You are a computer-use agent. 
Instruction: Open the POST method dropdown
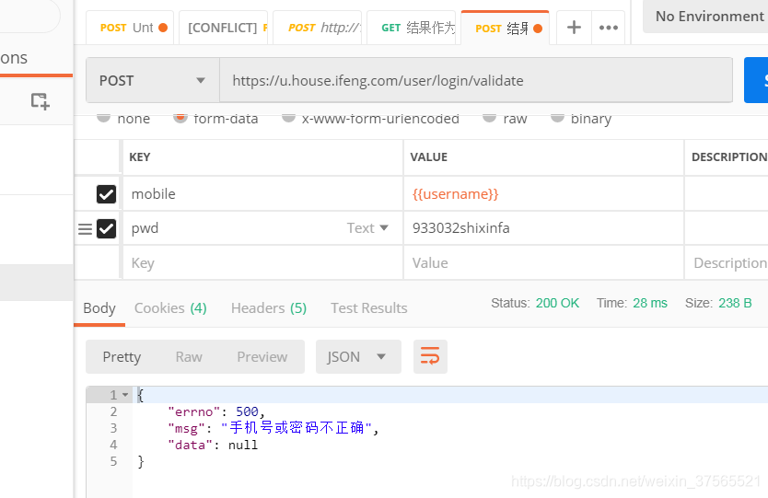[x=153, y=80]
